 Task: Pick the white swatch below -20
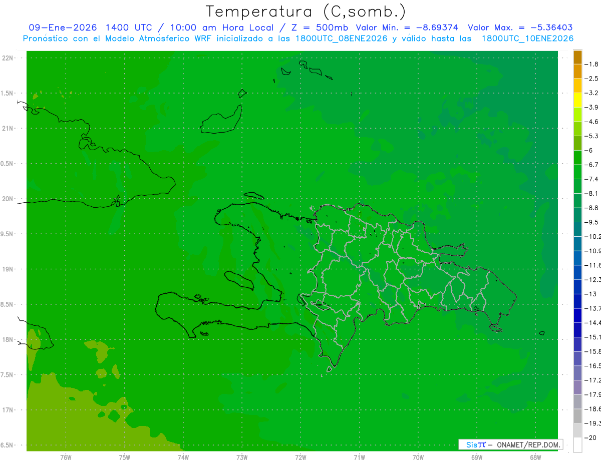click(577, 445)
